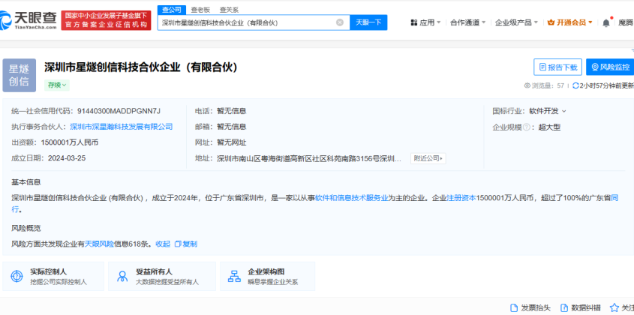The height and width of the screenshot is (315, 634).
Task: Click the 同行 link
Action: (x=614, y=198)
